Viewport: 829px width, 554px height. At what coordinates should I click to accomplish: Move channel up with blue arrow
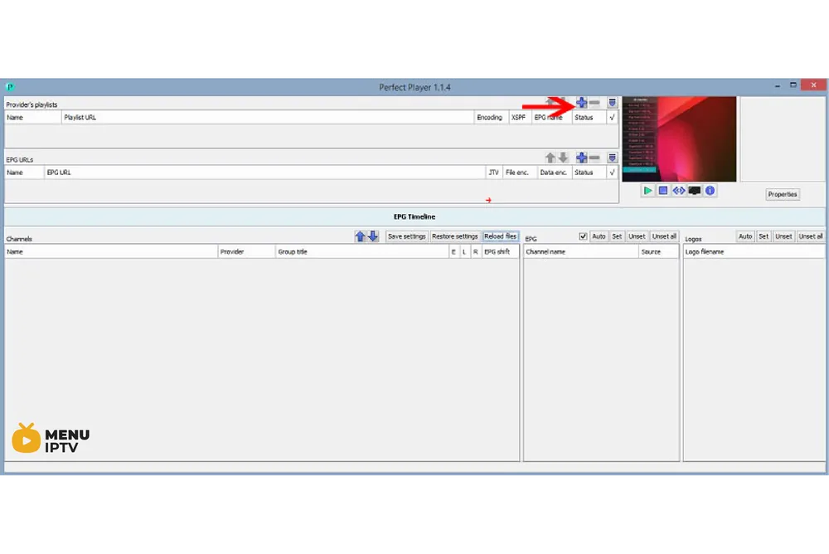click(360, 236)
